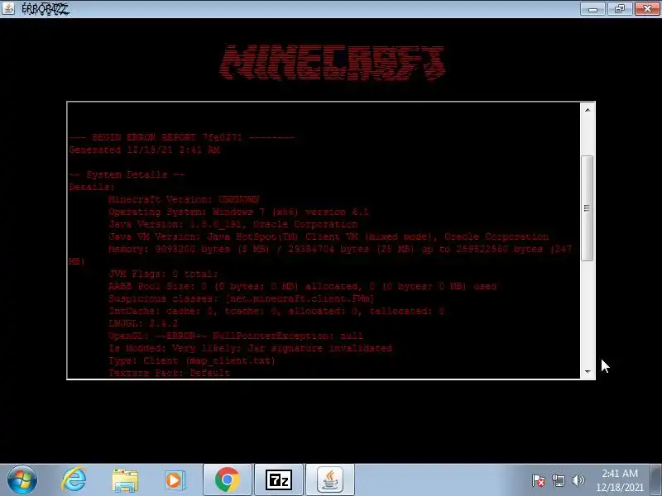Open the Windows Start menu orb

pyautogui.click(x=22, y=480)
